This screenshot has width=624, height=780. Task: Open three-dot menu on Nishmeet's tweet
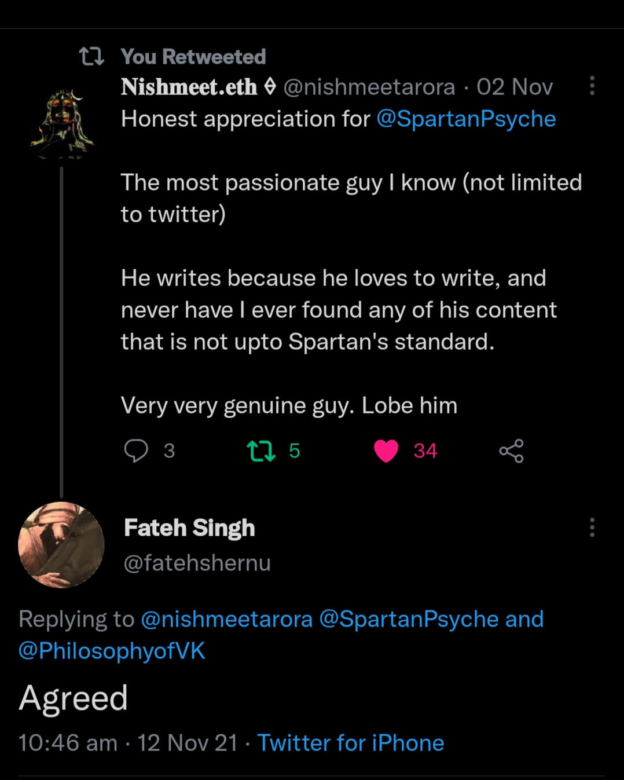click(x=592, y=86)
